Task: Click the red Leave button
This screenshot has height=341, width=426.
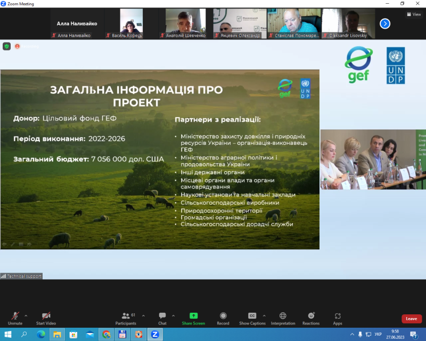Action: pos(411,319)
